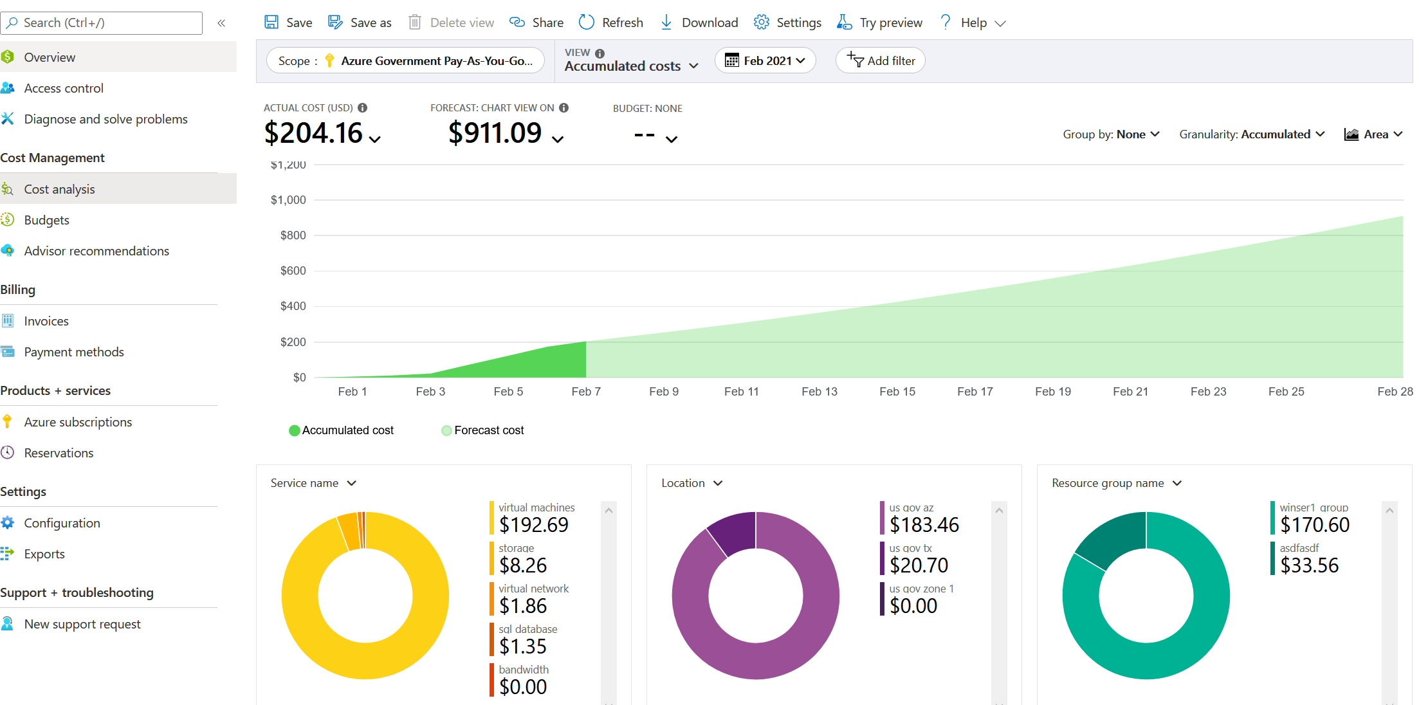The height and width of the screenshot is (705, 1419).
Task: Click info icon beside FORECAST: CHART VIEW ON
Action: pyautogui.click(x=564, y=108)
